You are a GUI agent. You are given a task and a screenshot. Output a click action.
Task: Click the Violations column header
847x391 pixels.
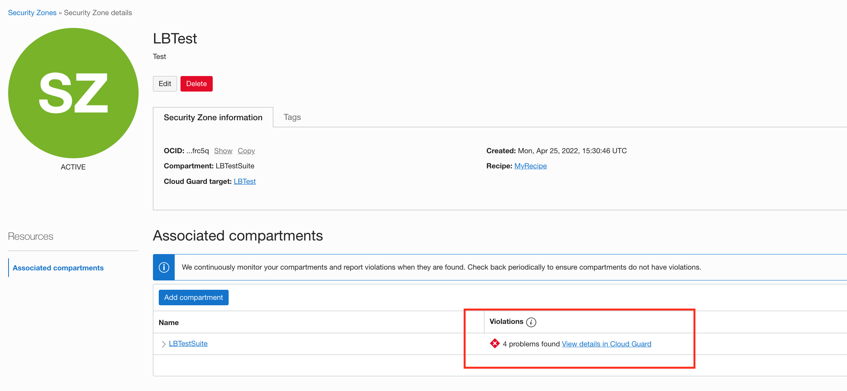(506, 322)
